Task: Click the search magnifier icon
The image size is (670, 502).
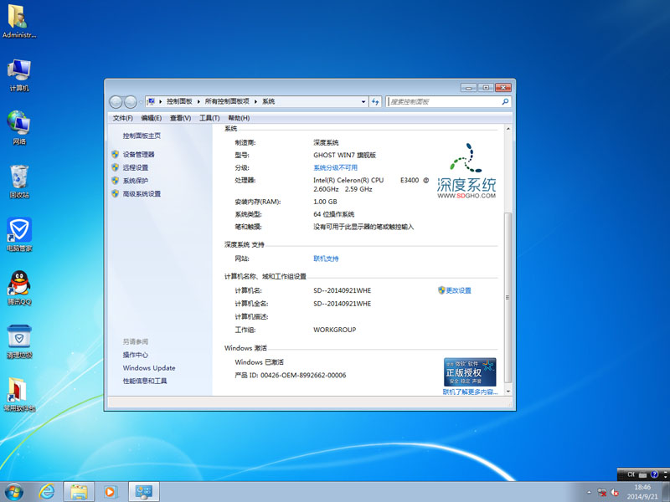Action: tap(505, 101)
